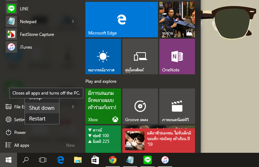This screenshot has height=167, width=259.
Task: Launch the OneNote tile
Action: [x=177, y=56]
